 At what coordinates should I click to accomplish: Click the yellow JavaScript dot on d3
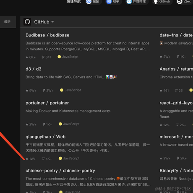pyautogui.click(x=62, y=90)
